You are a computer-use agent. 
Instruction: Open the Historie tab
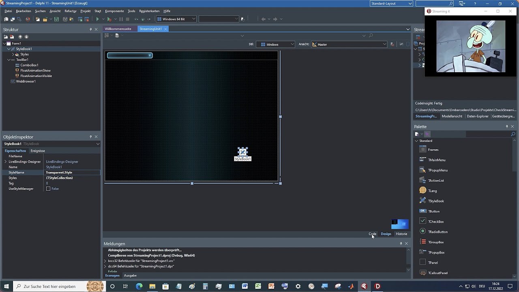[x=401, y=234]
